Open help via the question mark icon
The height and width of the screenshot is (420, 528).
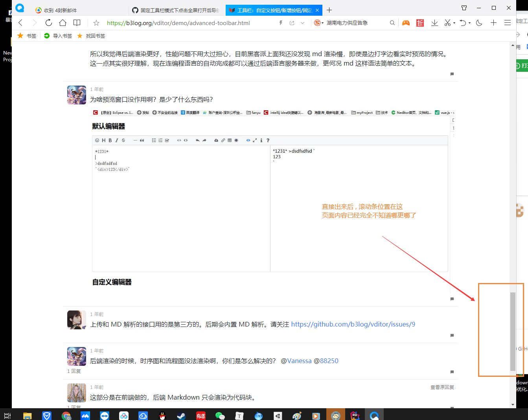tap(268, 140)
